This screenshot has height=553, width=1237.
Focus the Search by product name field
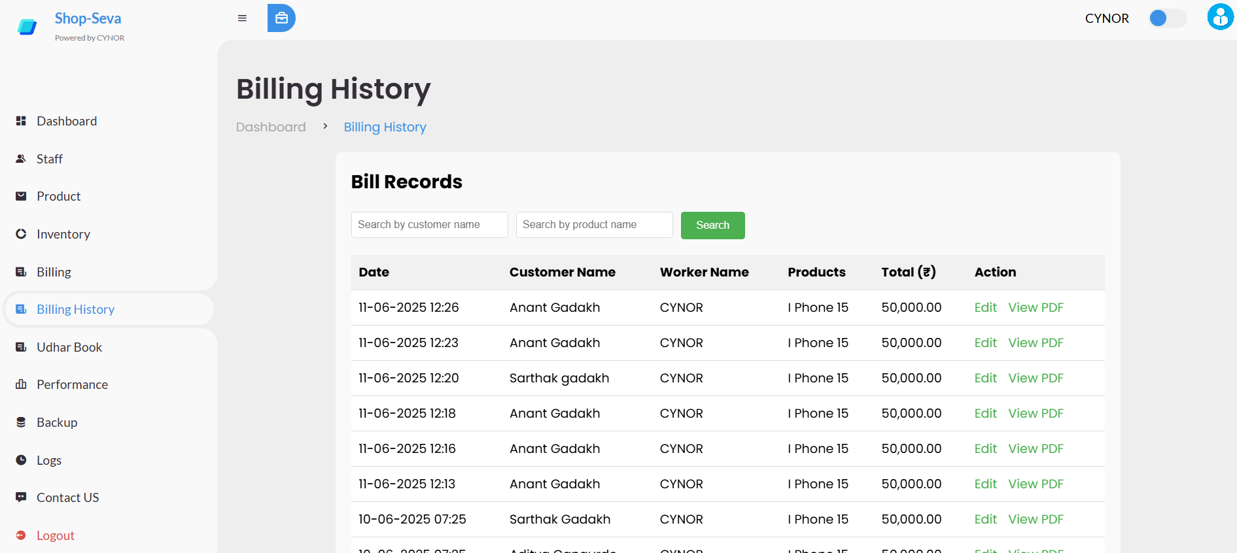pyautogui.click(x=594, y=225)
